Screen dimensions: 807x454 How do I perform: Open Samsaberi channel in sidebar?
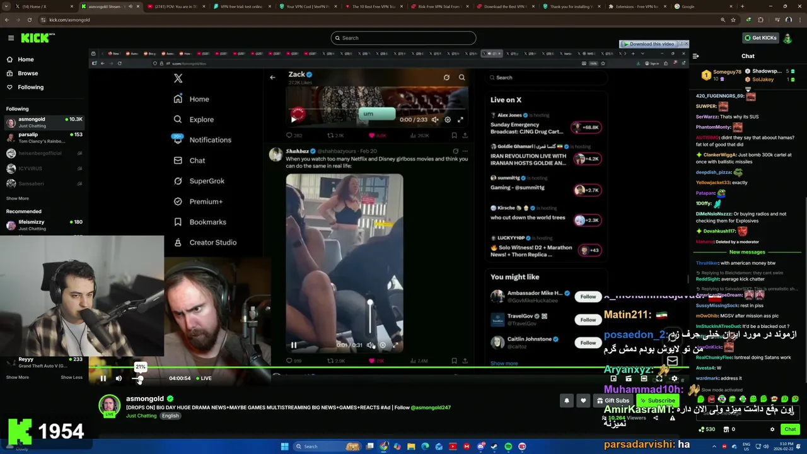click(44, 183)
